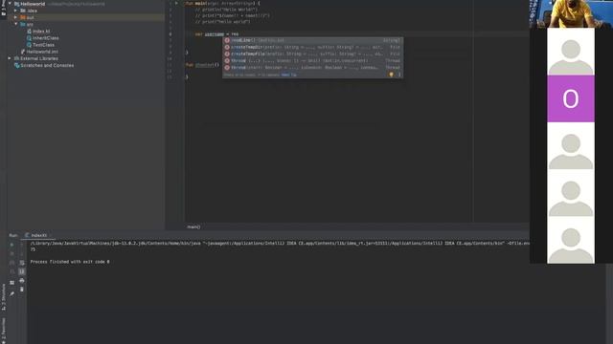Toggle scroll-to-end in Run console
Image resolution: width=613 pixels, height=344 pixels.
coord(22,271)
